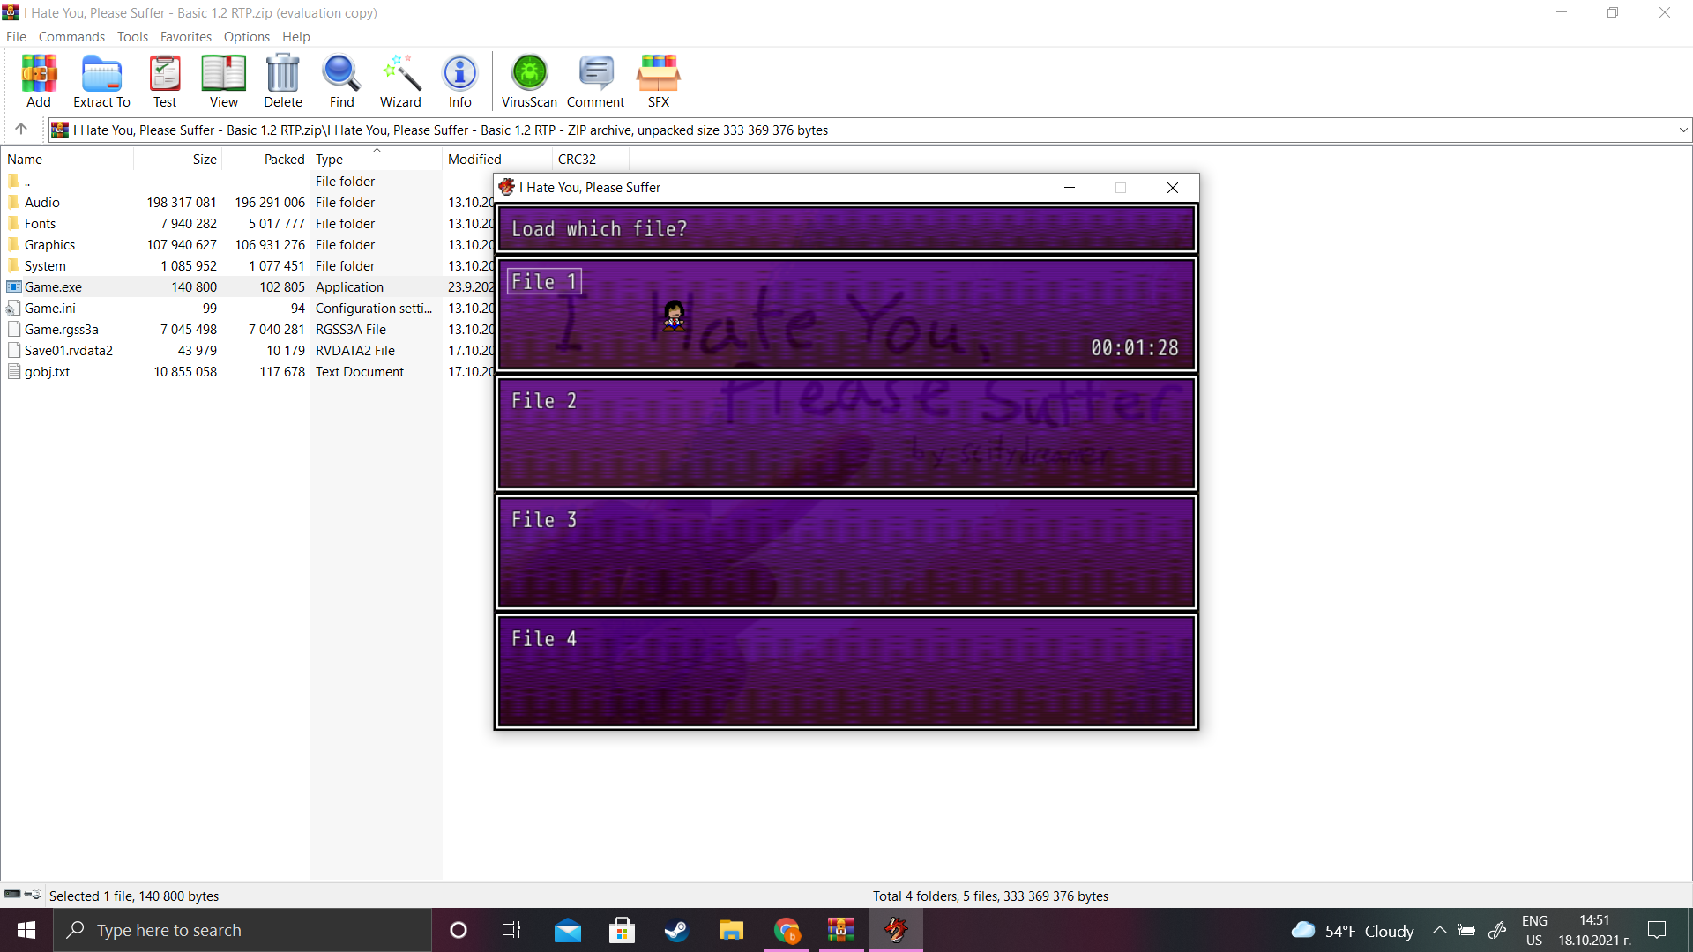Screen dimensions: 1693x952
Task: Show archive Info icon
Action: tap(459, 81)
